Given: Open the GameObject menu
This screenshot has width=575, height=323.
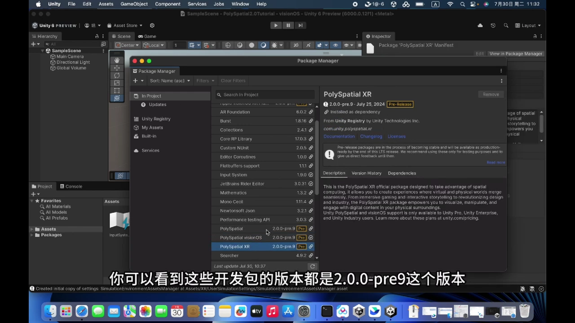Looking at the screenshot, I should pyautogui.click(x=134, y=4).
